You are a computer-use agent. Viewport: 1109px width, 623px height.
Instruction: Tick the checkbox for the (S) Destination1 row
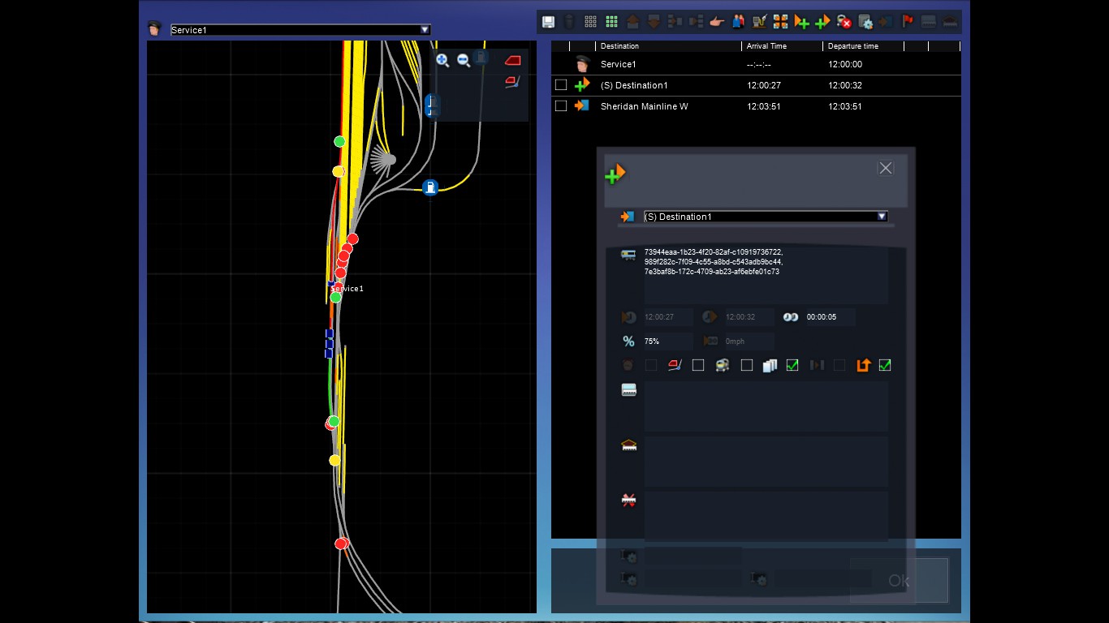click(x=561, y=85)
